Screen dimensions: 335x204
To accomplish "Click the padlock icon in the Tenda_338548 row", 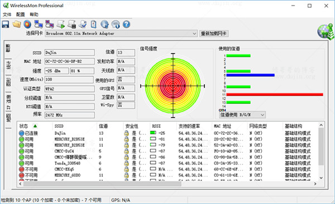I will point(127,163).
